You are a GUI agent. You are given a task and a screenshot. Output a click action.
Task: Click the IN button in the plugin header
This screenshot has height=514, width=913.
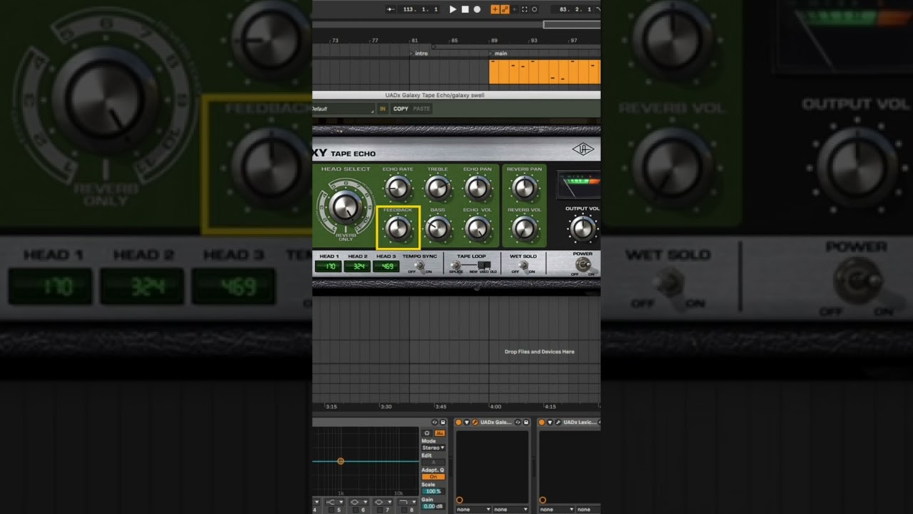[x=383, y=109]
